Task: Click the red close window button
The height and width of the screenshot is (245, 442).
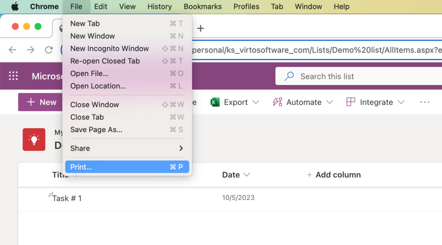Action: click(x=15, y=26)
